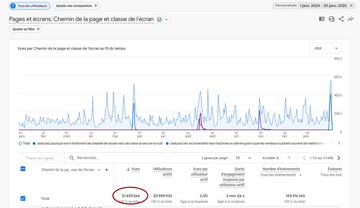Viewport: 360px width, 208px height.
Task: Open Tous les événements dropdown
Action: 281,175
